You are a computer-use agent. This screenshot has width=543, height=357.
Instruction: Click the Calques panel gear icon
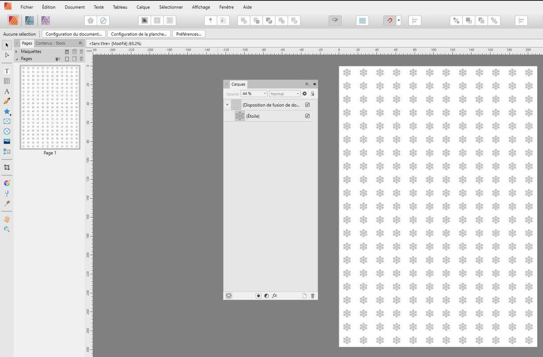coord(304,94)
